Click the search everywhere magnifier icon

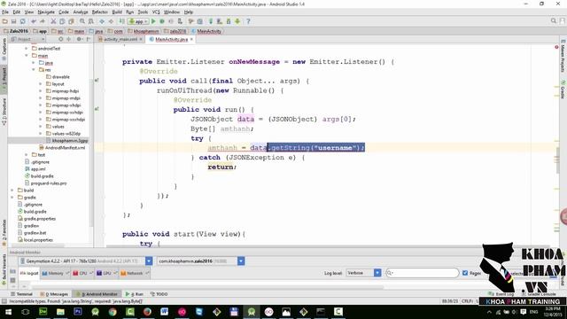(553, 21)
